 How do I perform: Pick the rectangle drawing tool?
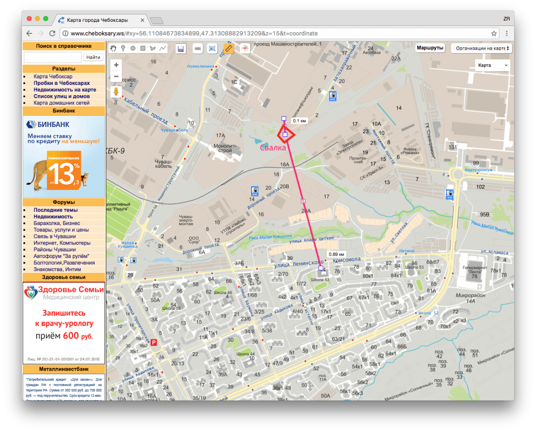142,48
